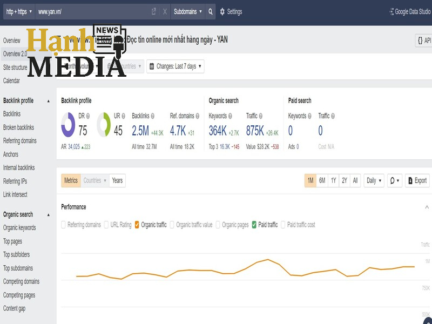Open Overview in sidebar

[x=11, y=41]
